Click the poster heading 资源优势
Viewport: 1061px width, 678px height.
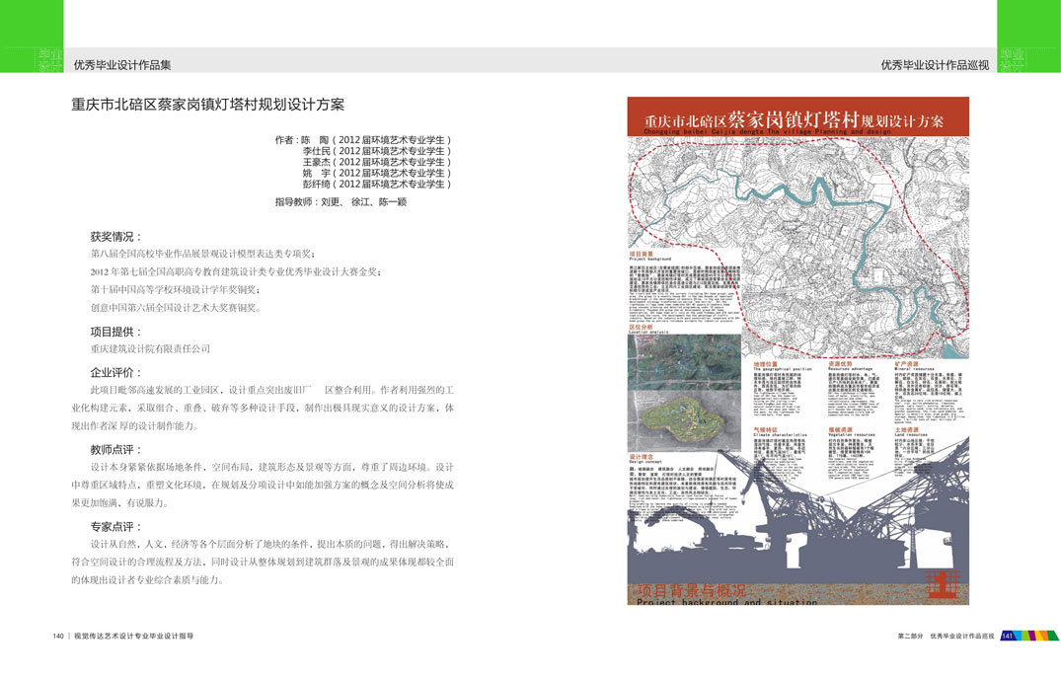point(840,365)
